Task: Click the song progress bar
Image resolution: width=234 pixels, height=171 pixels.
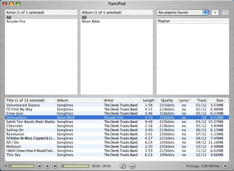Action: tap(75, 166)
